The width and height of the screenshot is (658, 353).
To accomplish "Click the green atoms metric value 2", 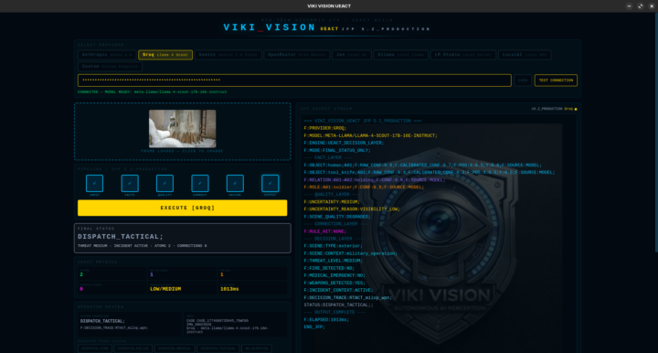I will [81, 274].
